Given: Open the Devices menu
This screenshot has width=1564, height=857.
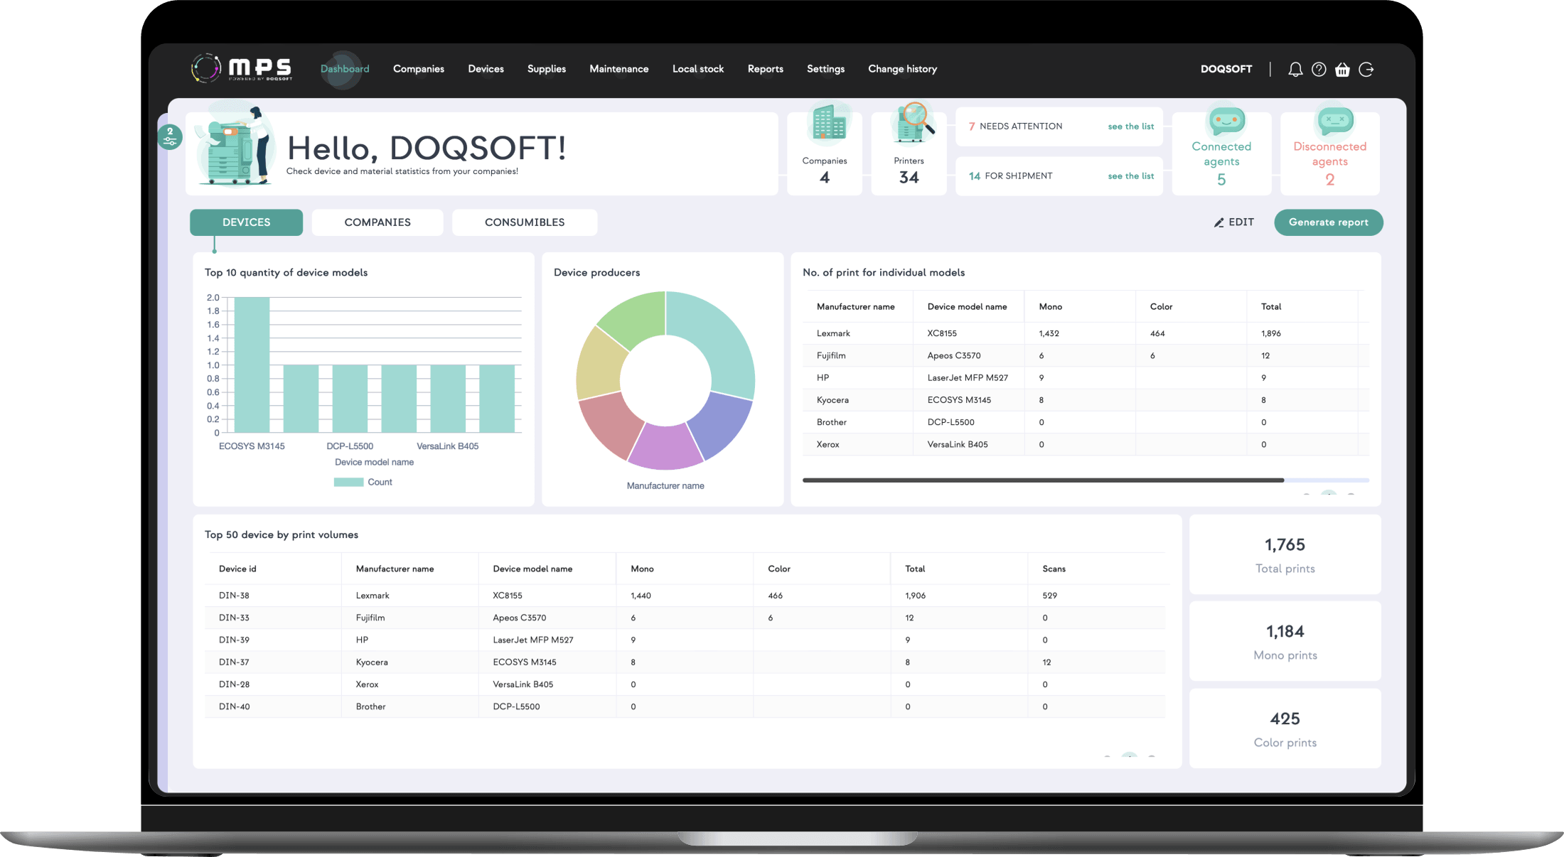Looking at the screenshot, I should click(486, 69).
